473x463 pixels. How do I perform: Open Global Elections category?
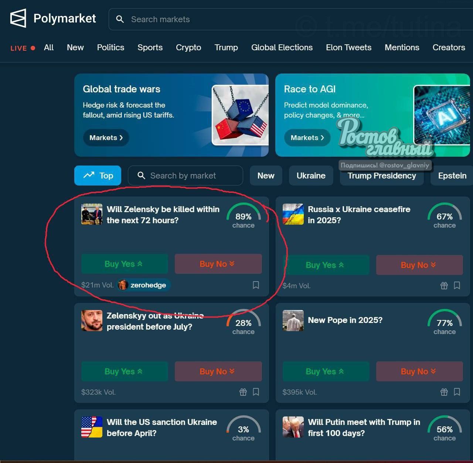282,48
